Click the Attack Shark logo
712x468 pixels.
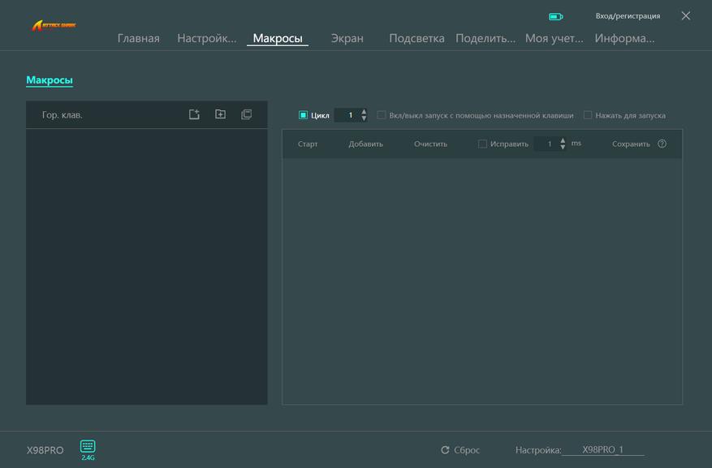pyautogui.click(x=54, y=25)
